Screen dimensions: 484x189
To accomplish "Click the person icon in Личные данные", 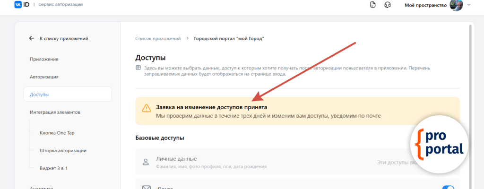I will (x=146, y=162).
